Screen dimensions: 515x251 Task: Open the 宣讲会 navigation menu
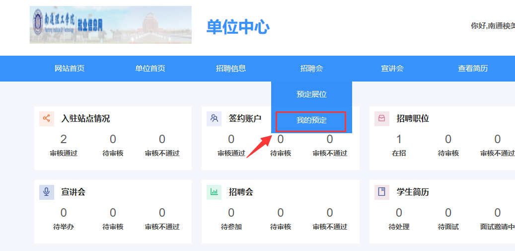pyautogui.click(x=392, y=69)
